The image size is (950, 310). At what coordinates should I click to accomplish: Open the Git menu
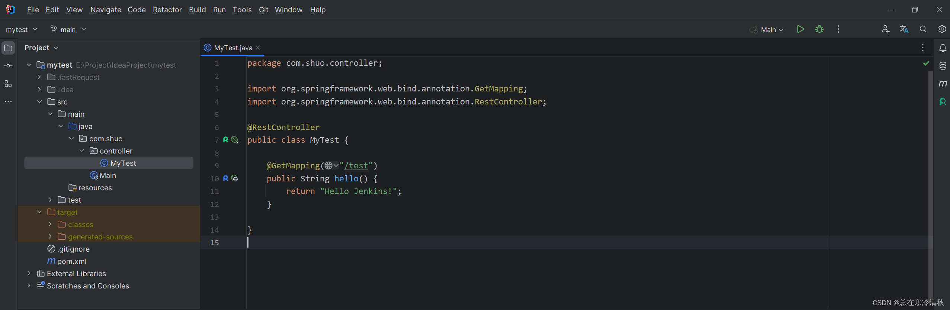(263, 10)
